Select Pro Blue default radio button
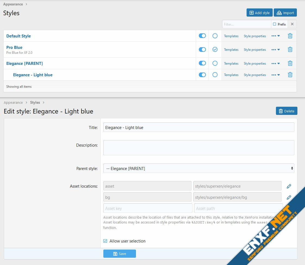Screen dimensions: 305x265 [x=215, y=49]
